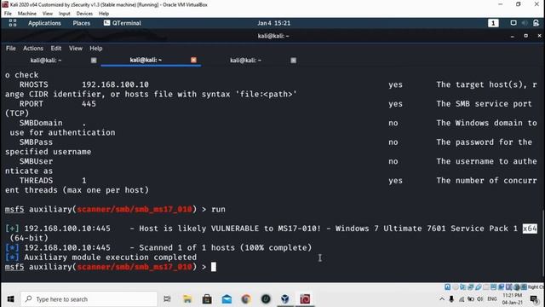This screenshot has height=307, width=545.
Task: Open VirtualBox Help menu
Action: [x=104, y=14]
